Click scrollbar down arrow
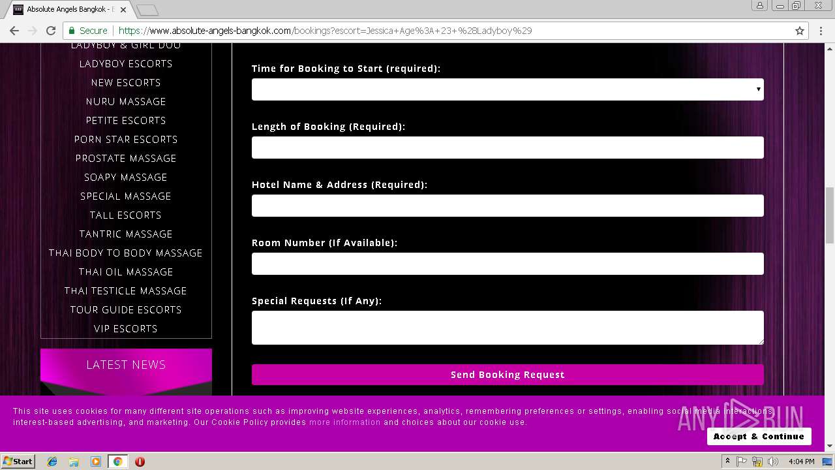This screenshot has height=470, width=835. point(830,446)
